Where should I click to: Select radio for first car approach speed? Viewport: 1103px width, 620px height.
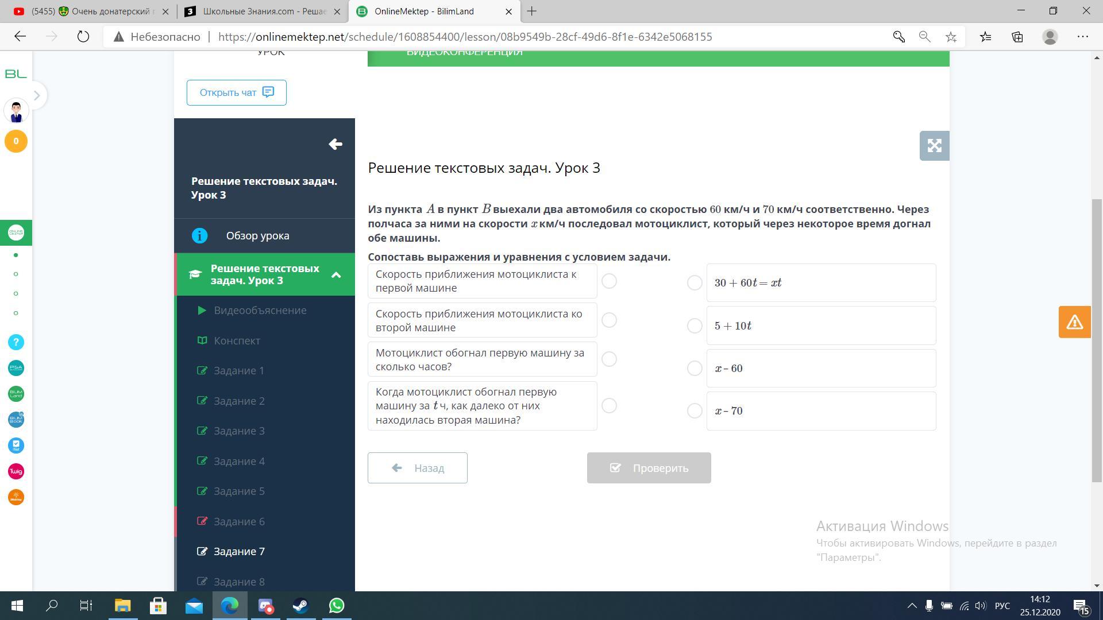tap(609, 281)
